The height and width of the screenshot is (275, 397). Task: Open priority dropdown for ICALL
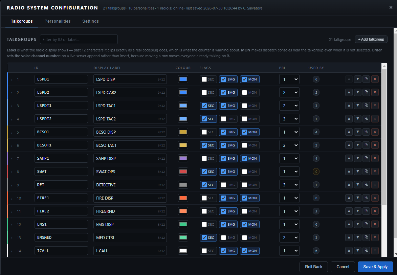click(x=289, y=251)
